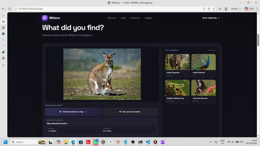Viewport: 260px width, 146px height.
Task: Click the Wildora purple W logo icon
Action: [x=45, y=18]
